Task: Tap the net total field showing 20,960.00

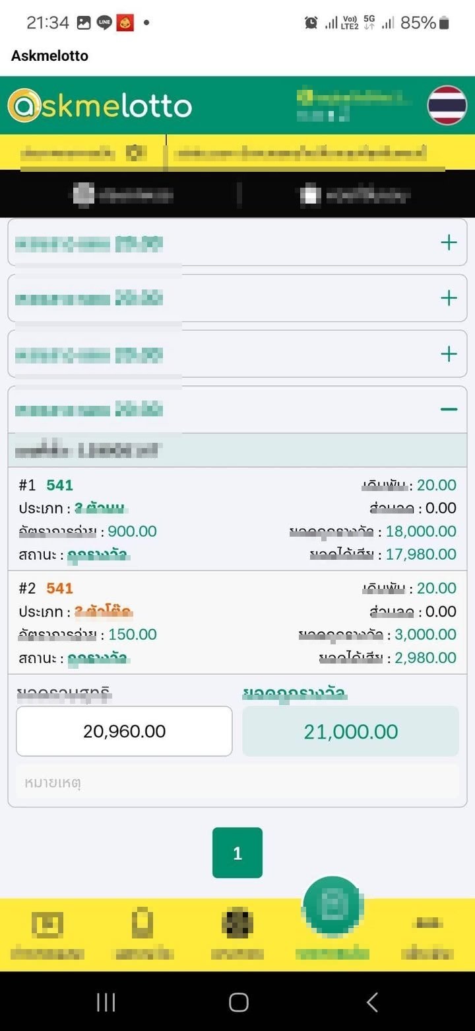Action: [x=124, y=731]
